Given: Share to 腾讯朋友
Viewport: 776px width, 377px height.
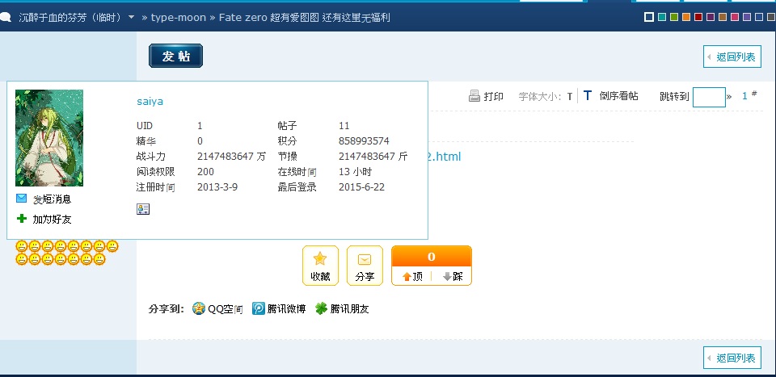Looking at the screenshot, I should [349, 309].
